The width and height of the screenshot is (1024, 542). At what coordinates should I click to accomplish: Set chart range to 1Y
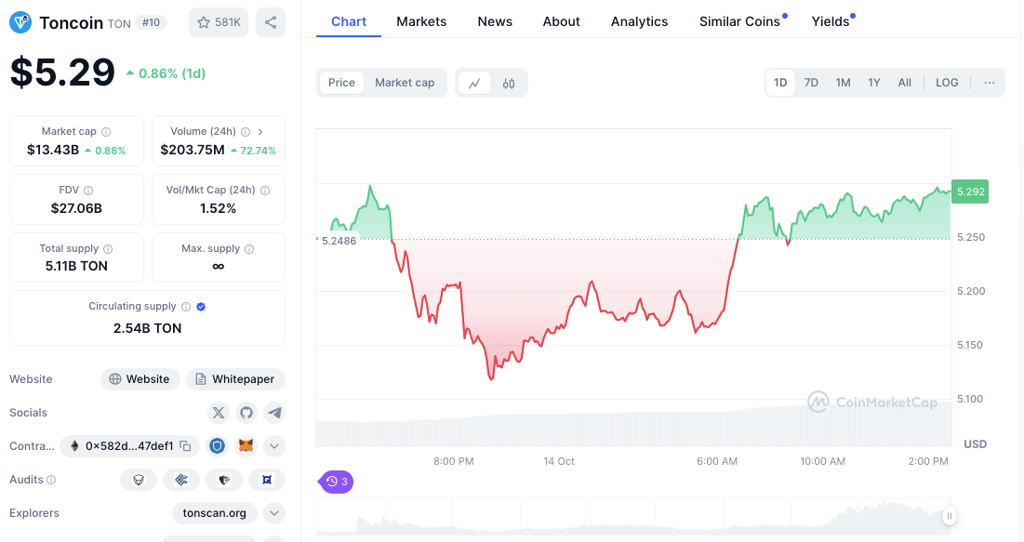[x=874, y=83]
